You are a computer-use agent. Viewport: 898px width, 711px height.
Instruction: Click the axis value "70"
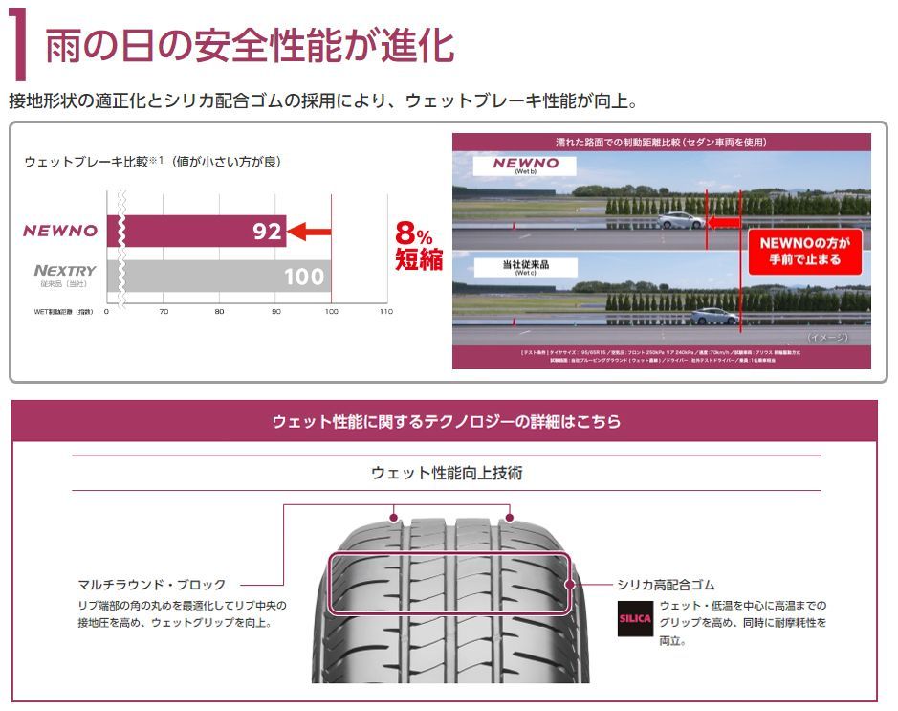pyautogui.click(x=164, y=312)
